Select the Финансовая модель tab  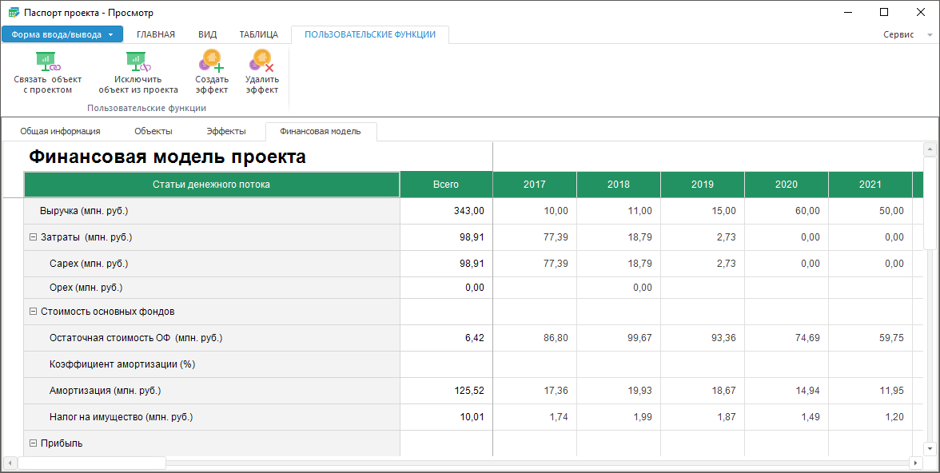(x=320, y=131)
